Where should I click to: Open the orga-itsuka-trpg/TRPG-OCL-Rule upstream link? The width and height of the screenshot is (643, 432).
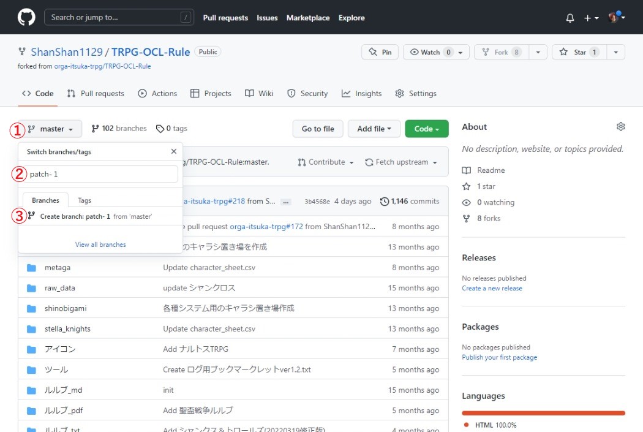pyautogui.click(x=102, y=66)
